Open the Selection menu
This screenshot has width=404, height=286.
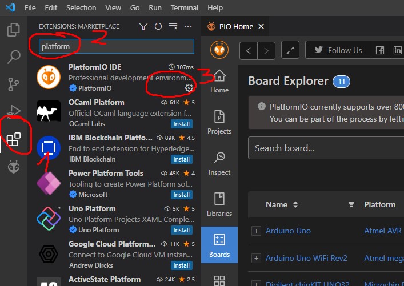[x=81, y=8]
